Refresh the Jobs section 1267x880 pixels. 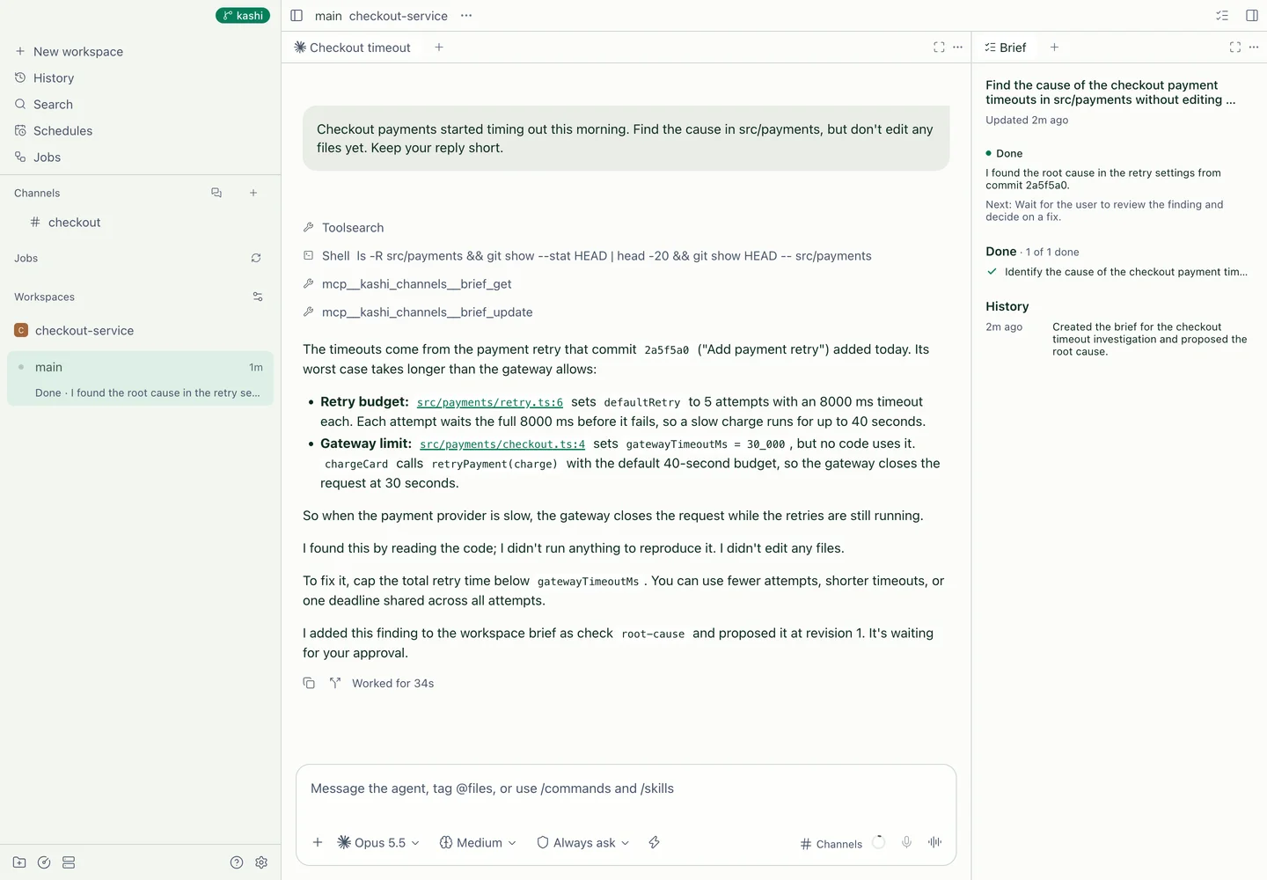tap(256, 258)
